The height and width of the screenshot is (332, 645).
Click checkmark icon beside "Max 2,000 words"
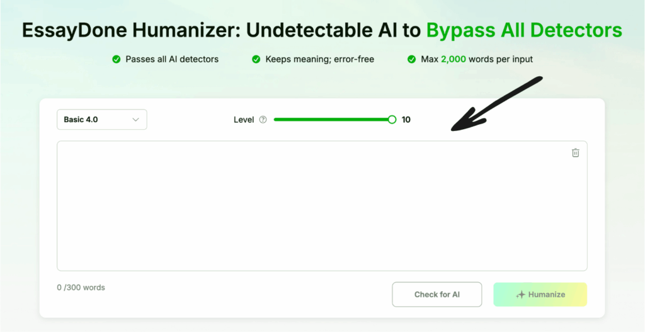pyautogui.click(x=412, y=59)
